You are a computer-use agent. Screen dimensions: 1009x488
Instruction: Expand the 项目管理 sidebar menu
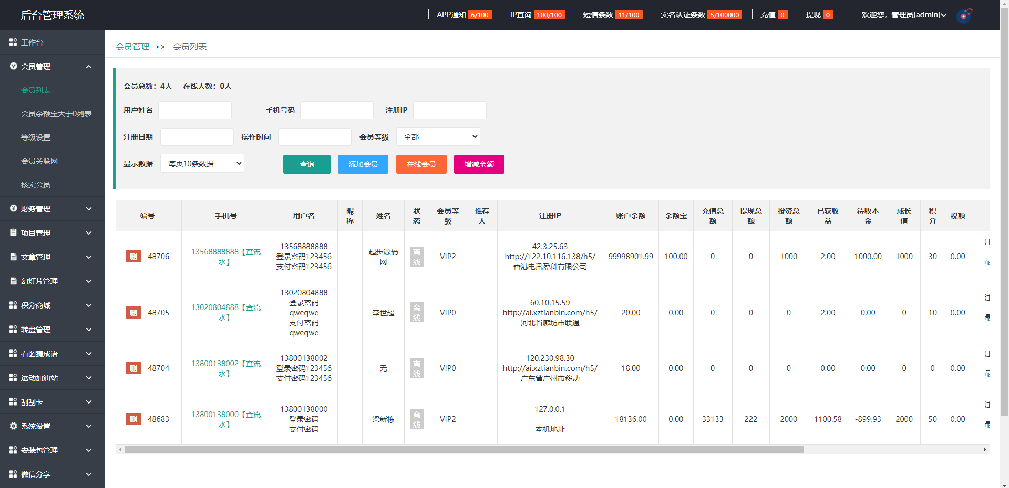pos(53,232)
